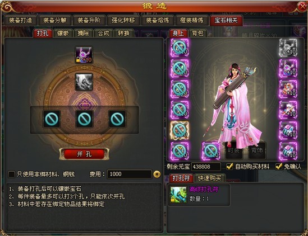Select the third locked socket hole
308x236 pixels.
click(117, 119)
